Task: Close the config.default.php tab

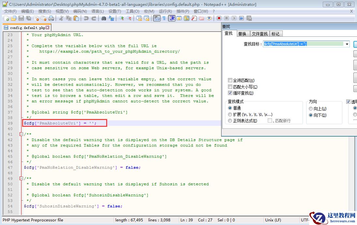Action: (x=48, y=28)
